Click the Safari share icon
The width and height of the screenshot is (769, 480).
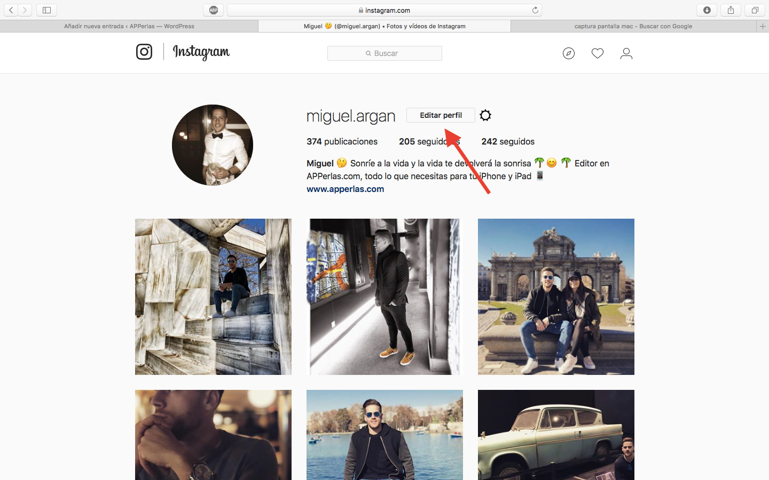731,10
